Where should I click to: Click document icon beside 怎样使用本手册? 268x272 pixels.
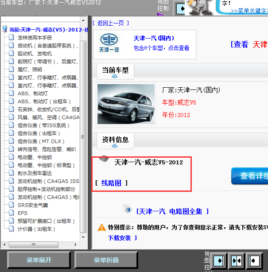(12, 37)
